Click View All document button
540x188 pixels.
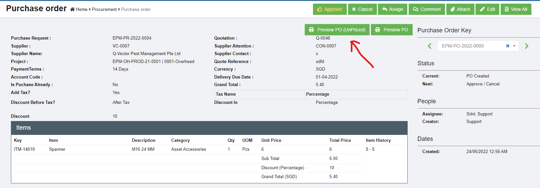516,9
